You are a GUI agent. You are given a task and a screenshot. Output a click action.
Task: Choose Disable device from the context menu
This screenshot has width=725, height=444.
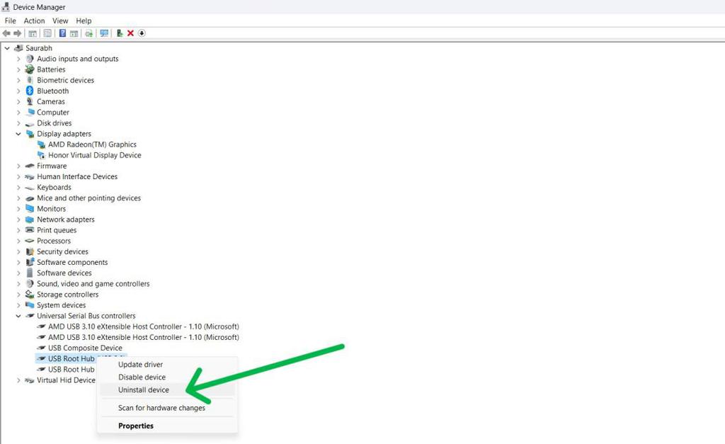click(x=167, y=377)
